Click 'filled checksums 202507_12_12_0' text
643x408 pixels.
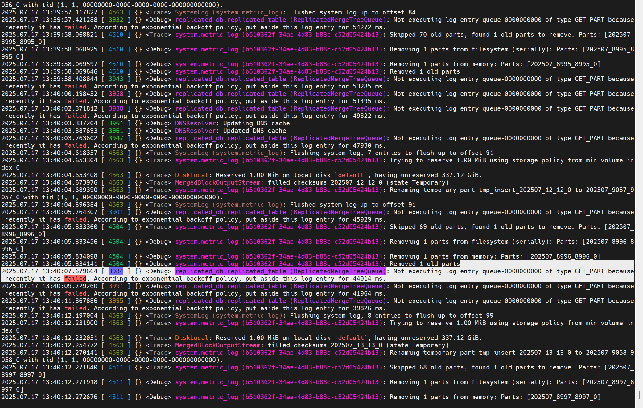(325, 182)
